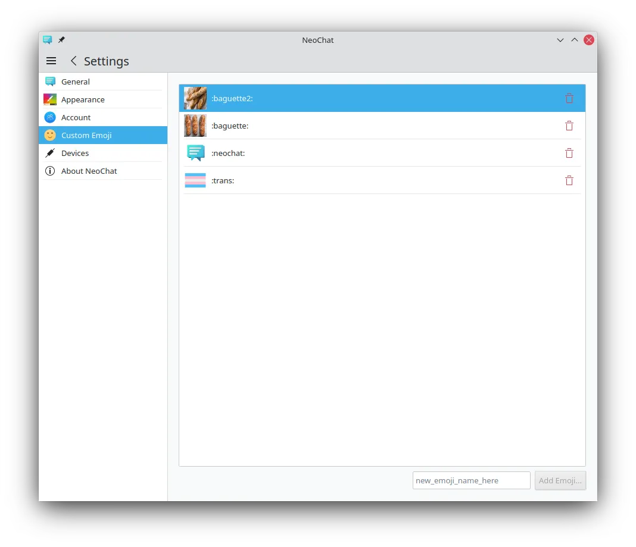Click the pin icon in the title bar

coord(62,40)
